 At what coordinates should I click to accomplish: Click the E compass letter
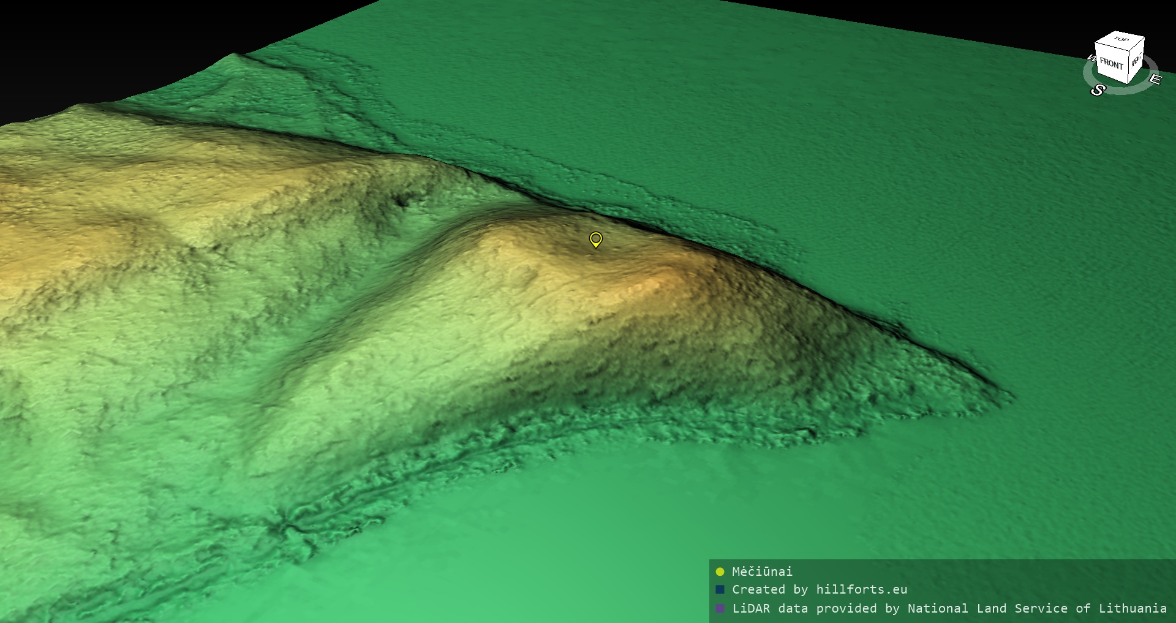[1155, 80]
